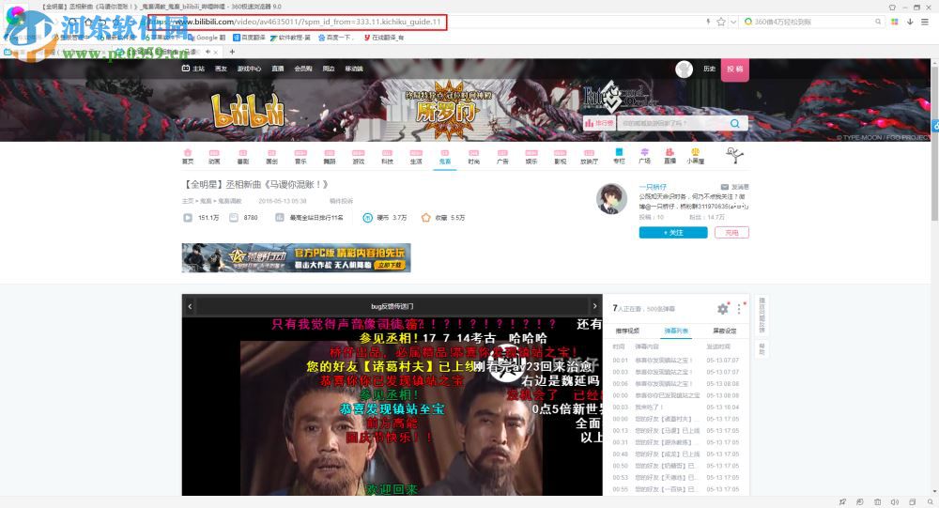Open the 荒野行动 advertisement banner
This screenshot has height=508, width=939.
(x=297, y=257)
